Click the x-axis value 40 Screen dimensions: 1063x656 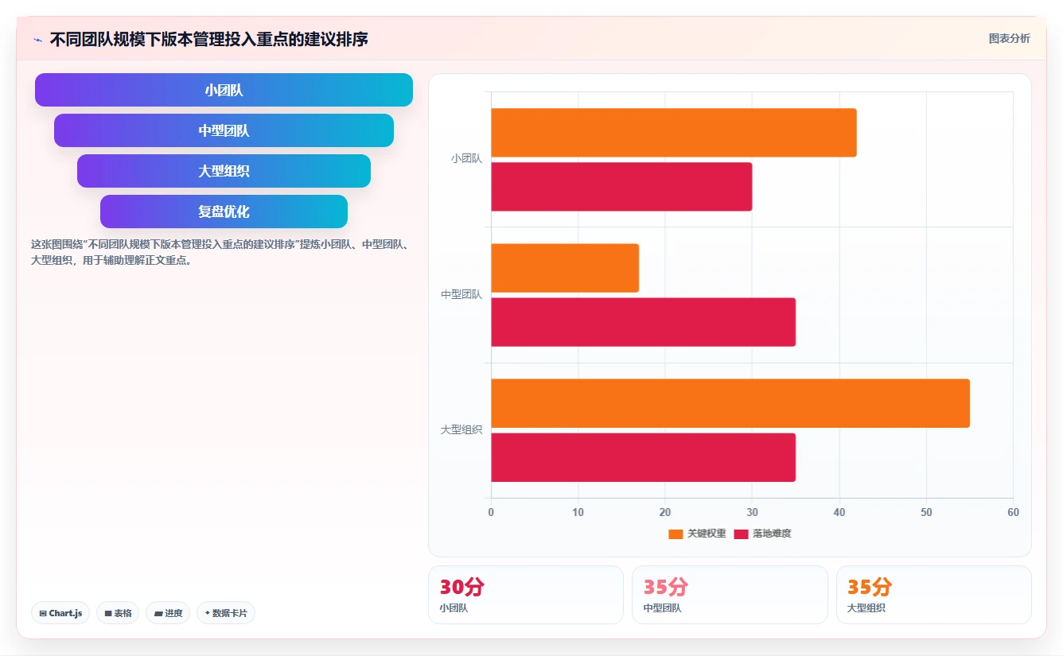tap(839, 512)
